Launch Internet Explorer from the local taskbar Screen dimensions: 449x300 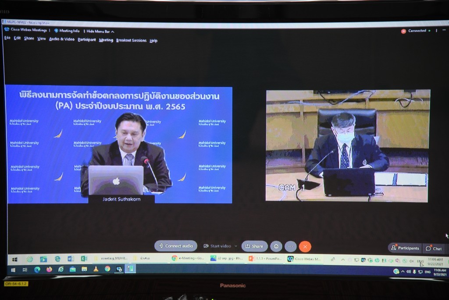pos(61,269)
